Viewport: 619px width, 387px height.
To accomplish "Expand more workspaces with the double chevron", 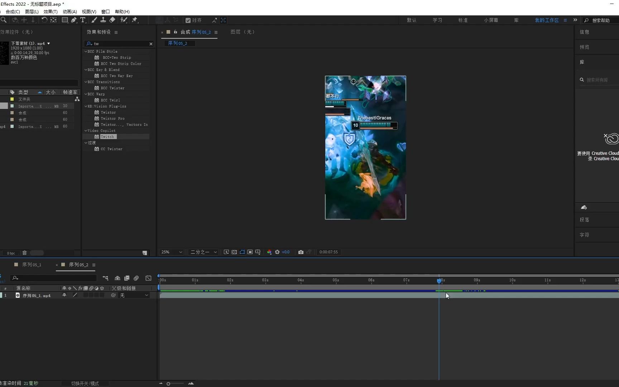I will 575,20.
